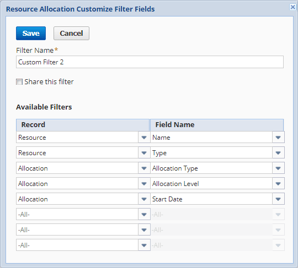Open the second -All- Record dropdown

144,229
